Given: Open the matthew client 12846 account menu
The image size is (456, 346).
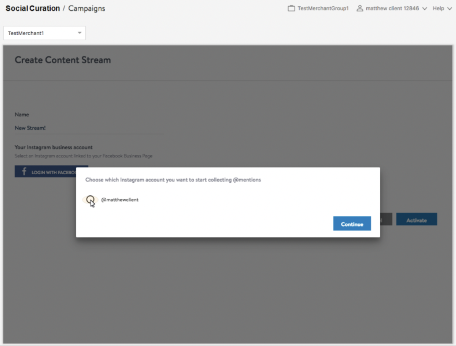Looking at the screenshot, I should pos(392,8).
